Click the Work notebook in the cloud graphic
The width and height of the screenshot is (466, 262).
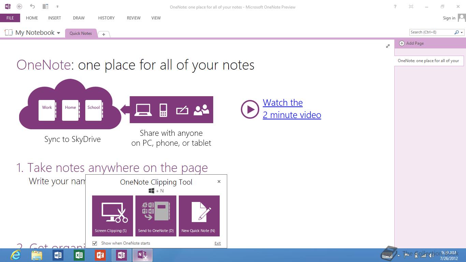pyautogui.click(x=47, y=110)
